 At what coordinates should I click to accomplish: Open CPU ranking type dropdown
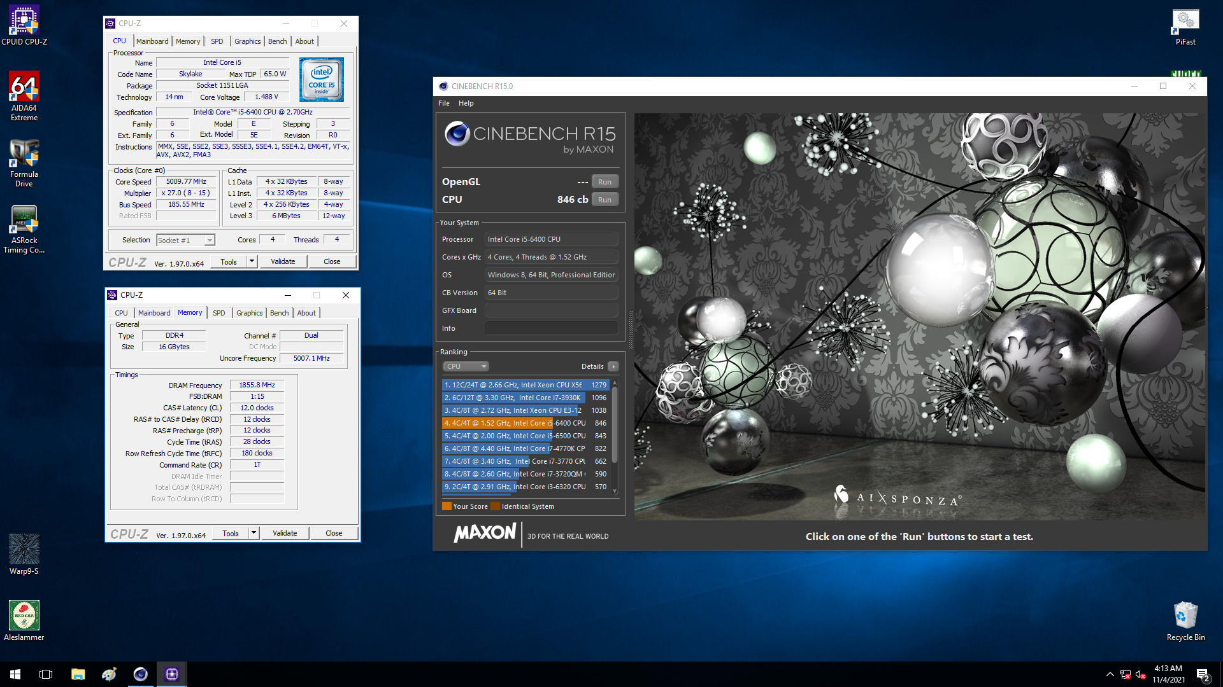coord(466,366)
